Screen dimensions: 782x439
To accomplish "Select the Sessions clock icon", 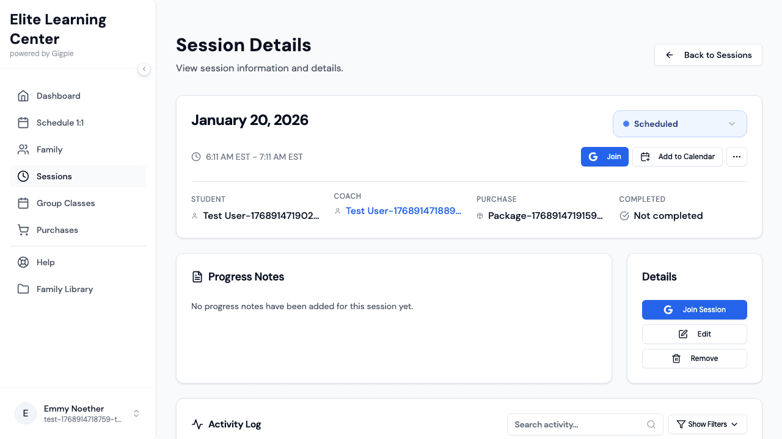I will click(x=23, y=176).
